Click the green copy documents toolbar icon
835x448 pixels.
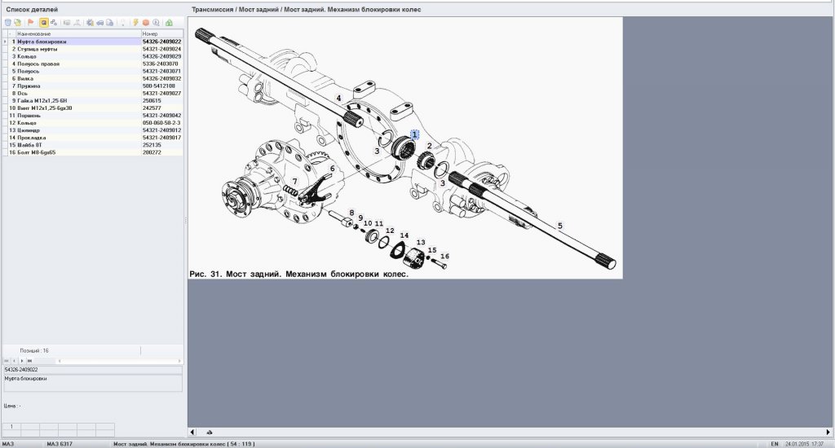tap(18, 22)
